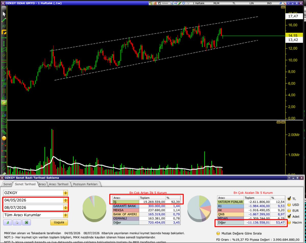Click the green İŞ color cell
The height and width of the screenshot is (243, 306).
click(126, 202)
